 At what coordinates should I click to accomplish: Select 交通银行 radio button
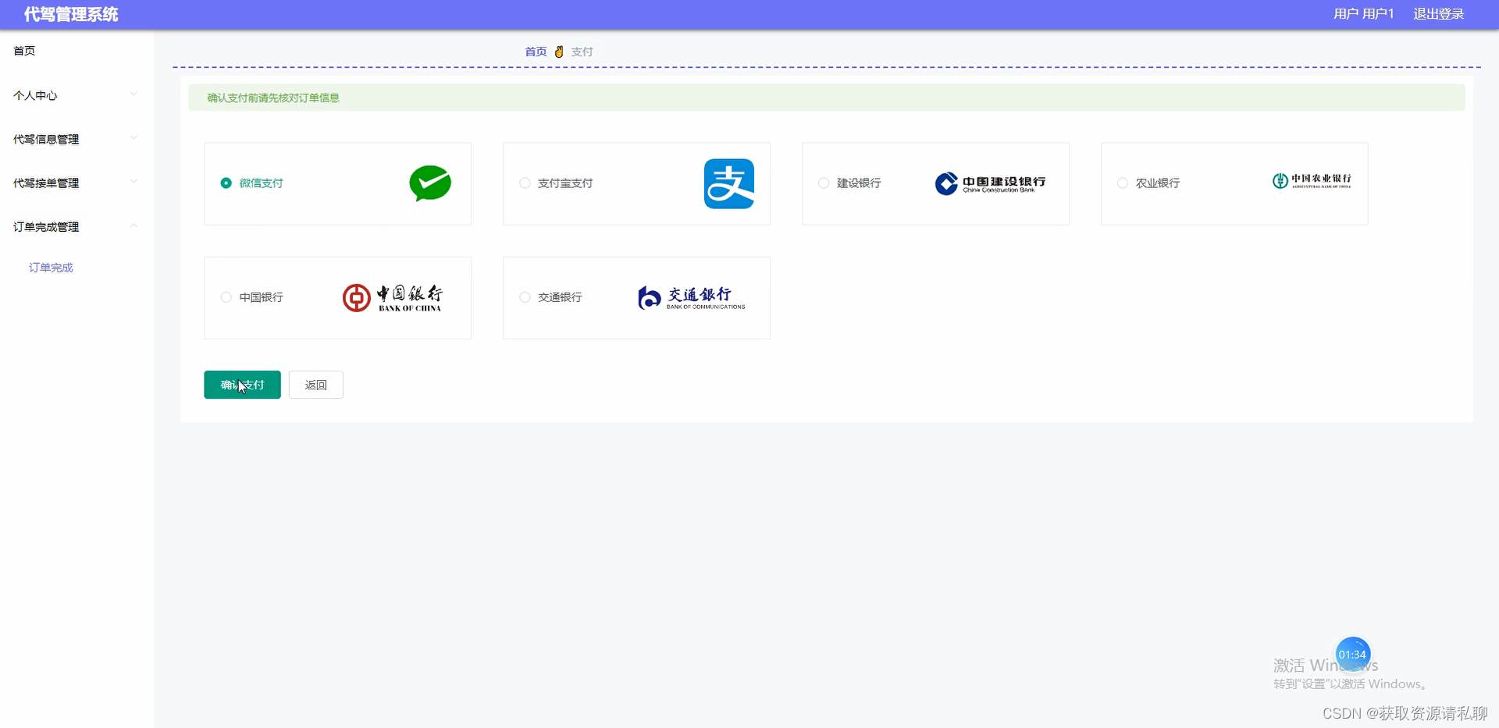(525, 297)
